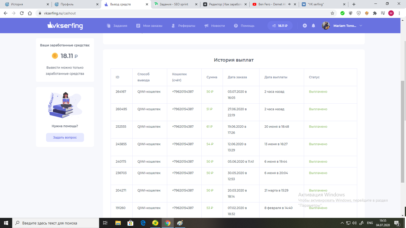Screen dimensions: 406x228
Task: Close the Вывод средств browser tab
Action: pos(146,5)
